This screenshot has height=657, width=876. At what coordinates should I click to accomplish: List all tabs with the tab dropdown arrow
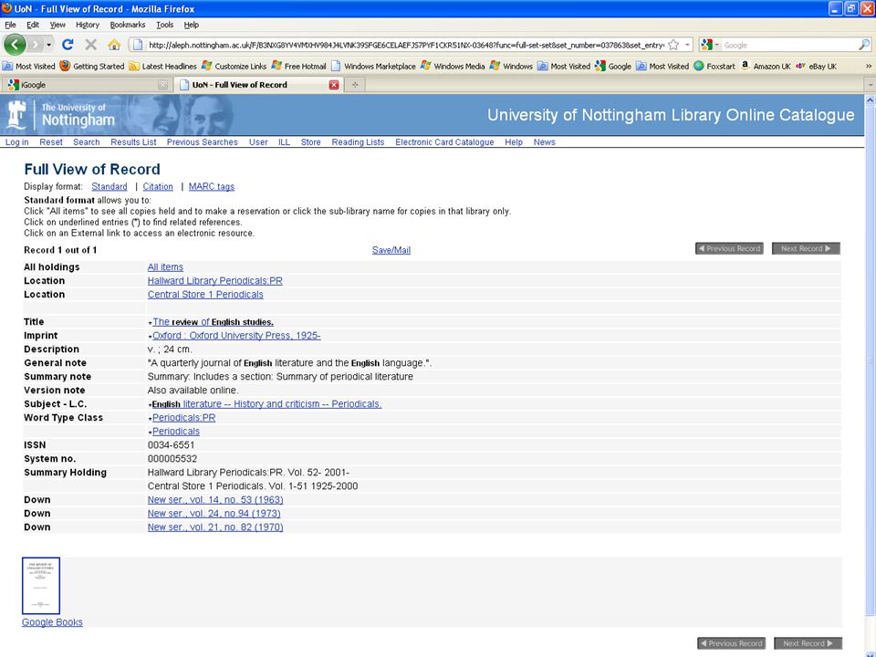pos(870,85)
